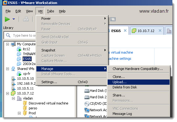
Task: Click the virtual machine link
Action: (x=121, y=52)
